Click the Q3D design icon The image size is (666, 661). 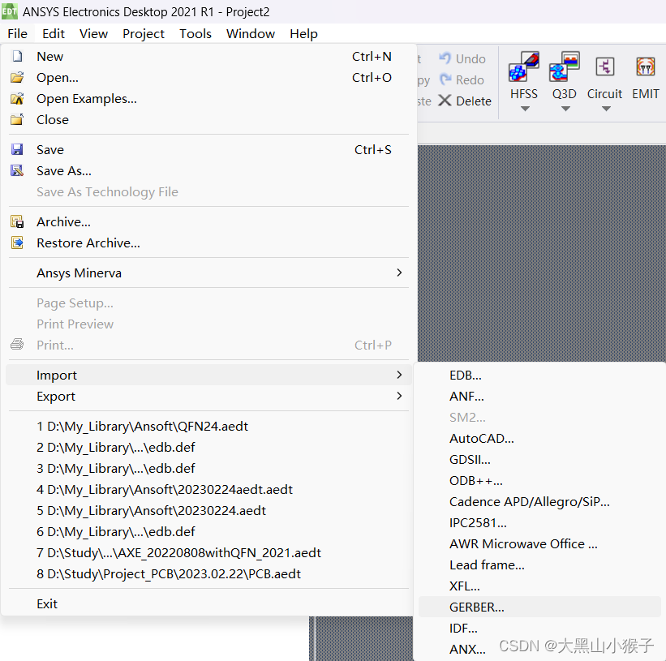point(564,67)
